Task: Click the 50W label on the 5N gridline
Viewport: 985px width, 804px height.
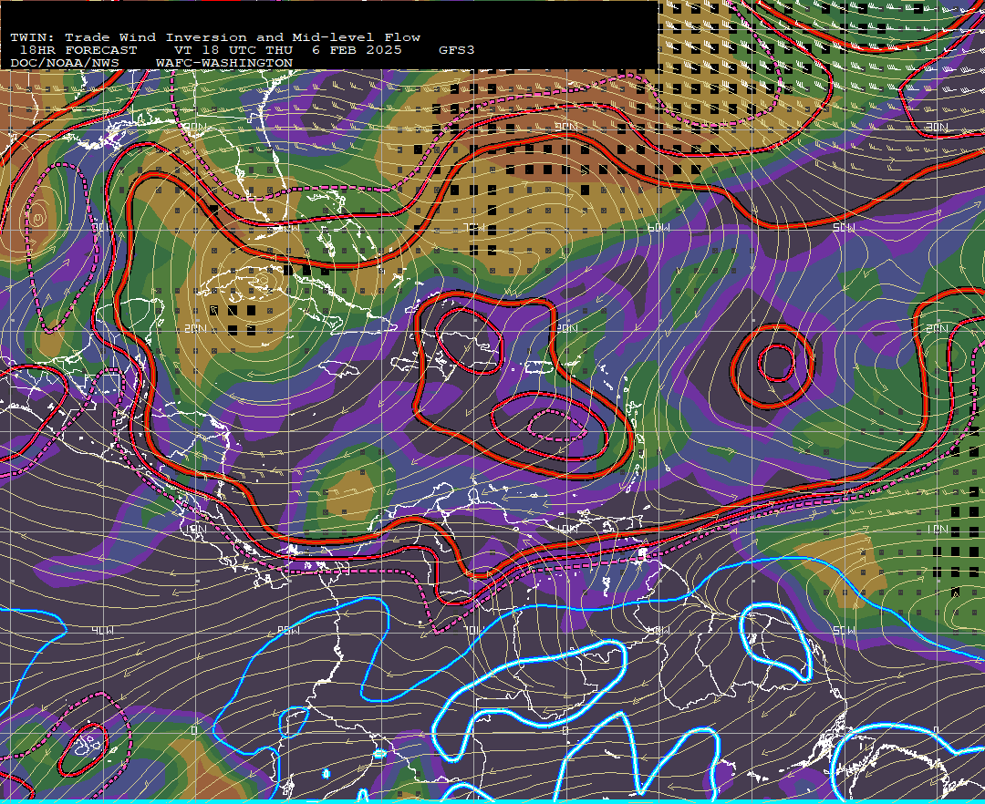Action: coord(844,630)
